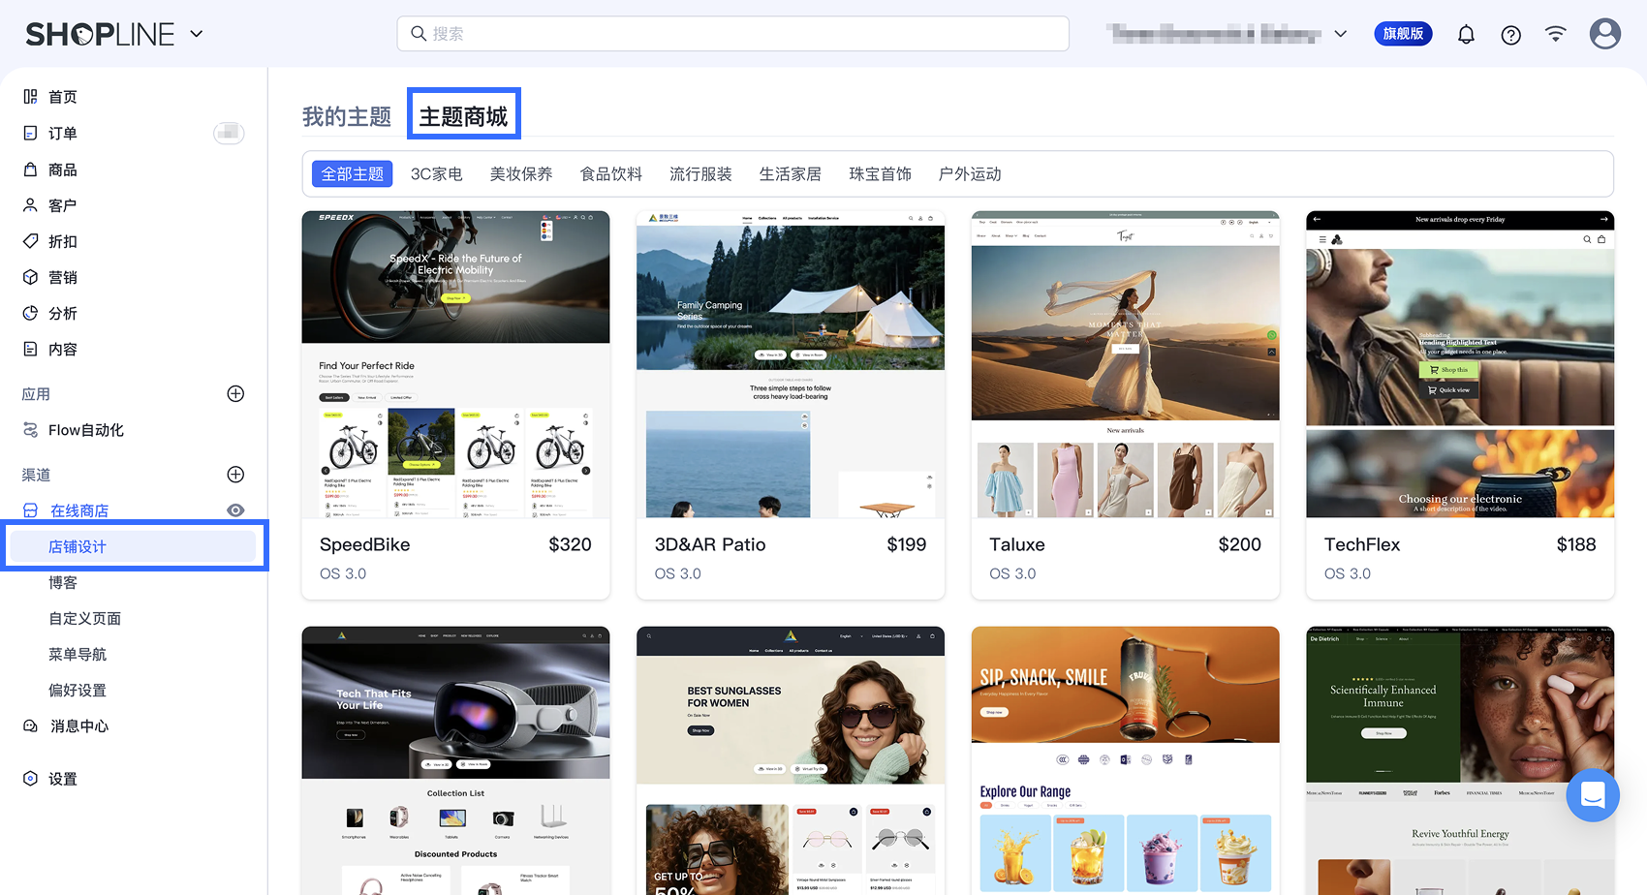Select the 全部主题 filter
This screenshot has height=895, width=1647.
pyautogui.click(x=353, y=174)
